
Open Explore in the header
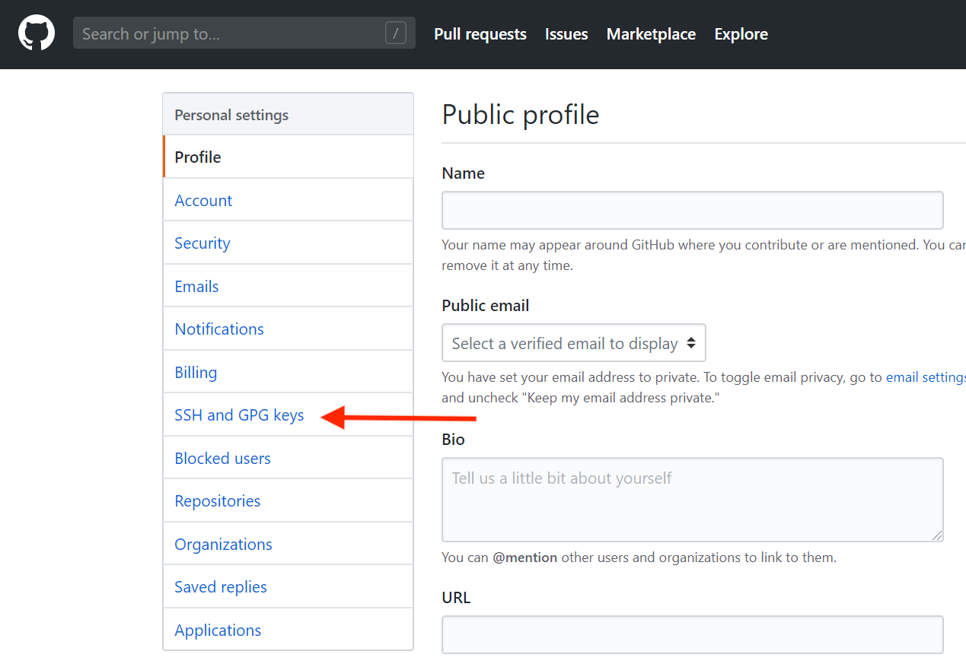coord(741,34)
